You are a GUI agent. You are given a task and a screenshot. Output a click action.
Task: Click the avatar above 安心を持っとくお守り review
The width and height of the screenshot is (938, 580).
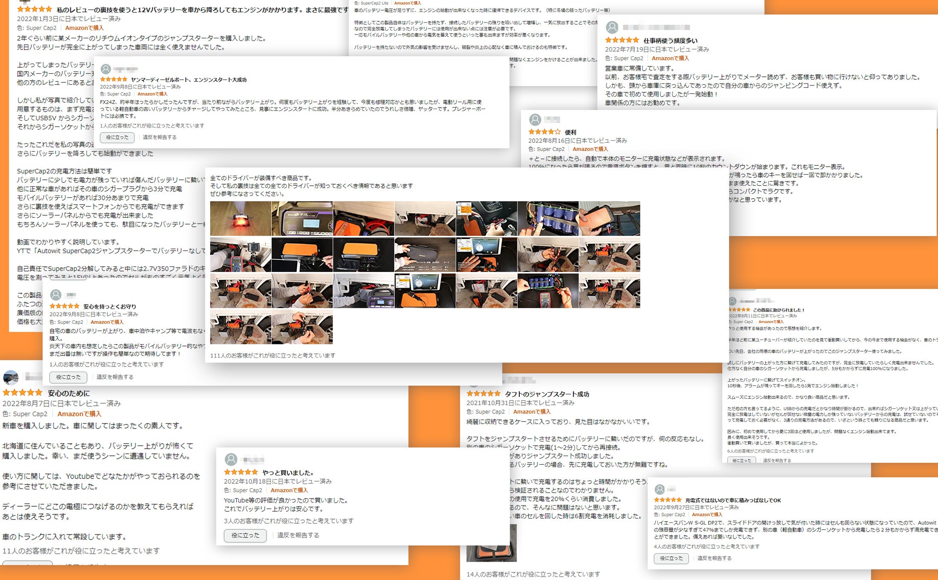56,294
